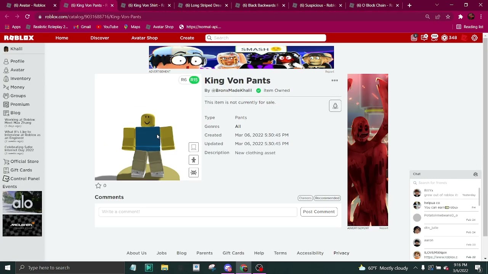Open the messages icon with badge 8

pyautogui.click(x=424, y=38)
